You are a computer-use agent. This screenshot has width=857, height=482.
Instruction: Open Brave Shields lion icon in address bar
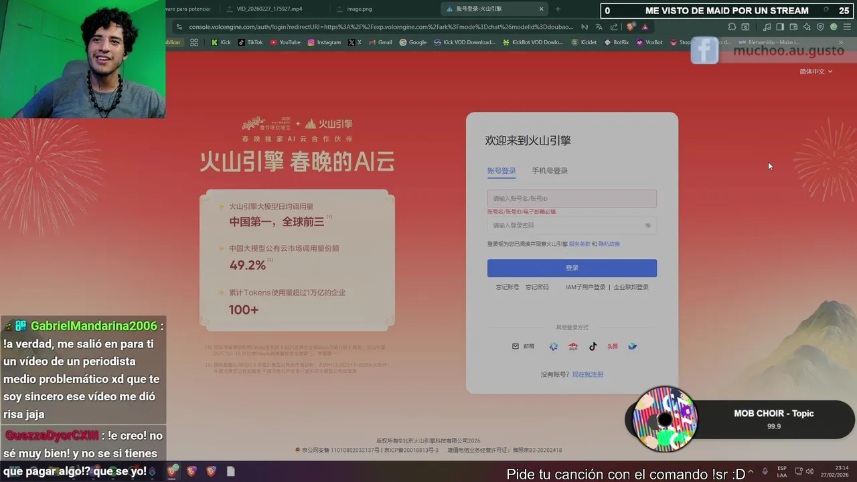630,27
